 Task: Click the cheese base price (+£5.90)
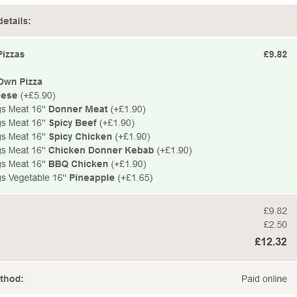click(38, 95)
